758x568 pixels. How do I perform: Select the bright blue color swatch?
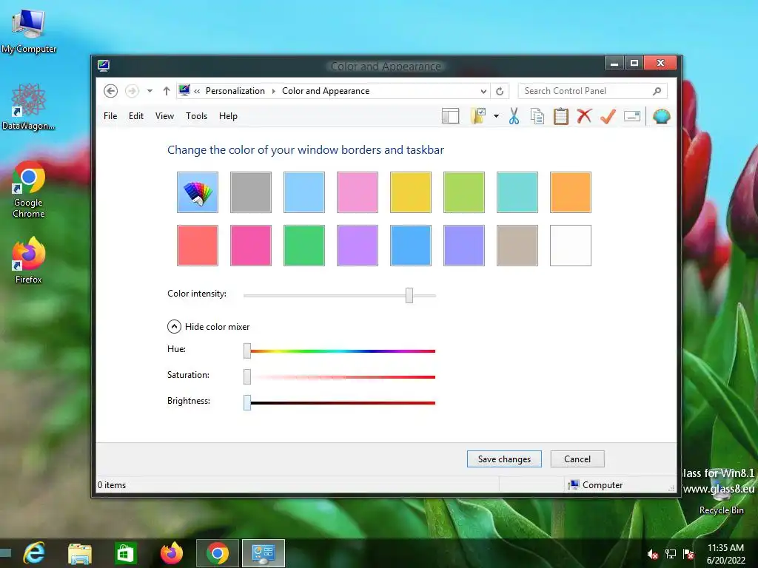(410, 246)
